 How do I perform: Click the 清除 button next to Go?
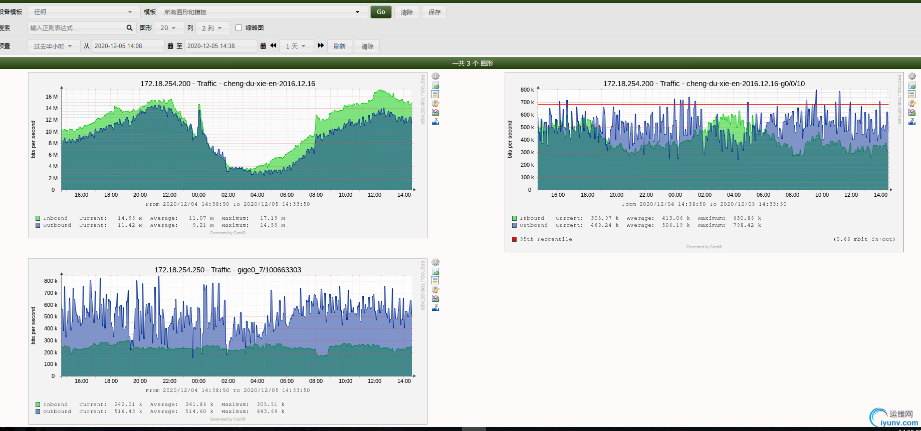pos(407,12)
